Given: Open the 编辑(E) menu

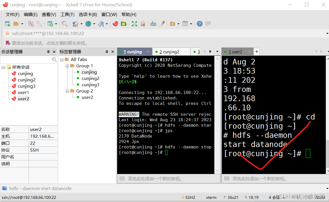Looking at the screenshot, I should pyautogui.click(x=31, y=15).
